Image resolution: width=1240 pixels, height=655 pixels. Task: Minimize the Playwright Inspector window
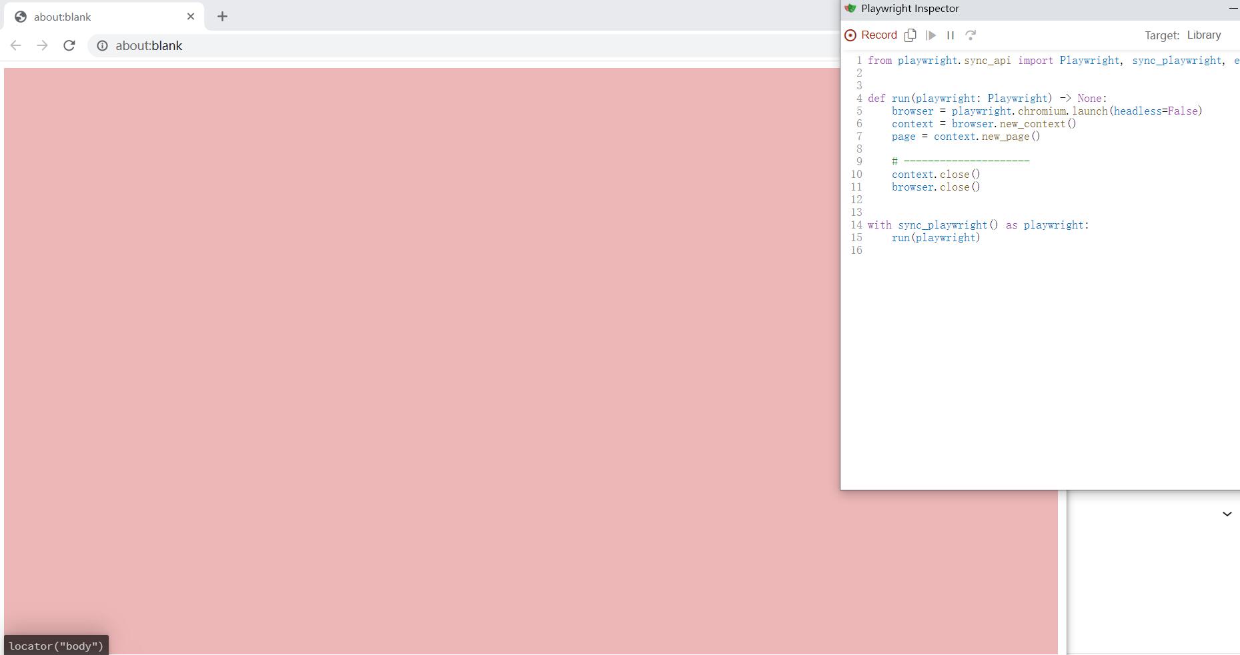coord(1233,9)
